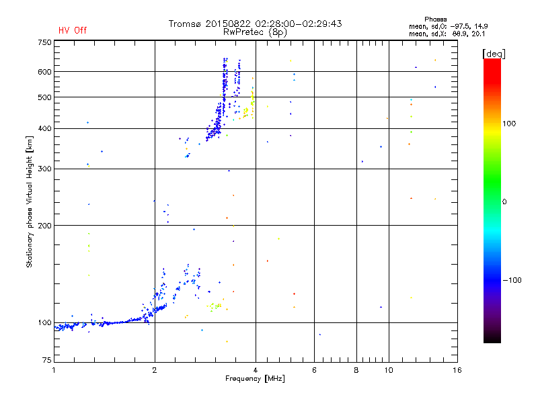Click the x-axis tick '8'
Screen dimensions: 538x403
[356, 370]
